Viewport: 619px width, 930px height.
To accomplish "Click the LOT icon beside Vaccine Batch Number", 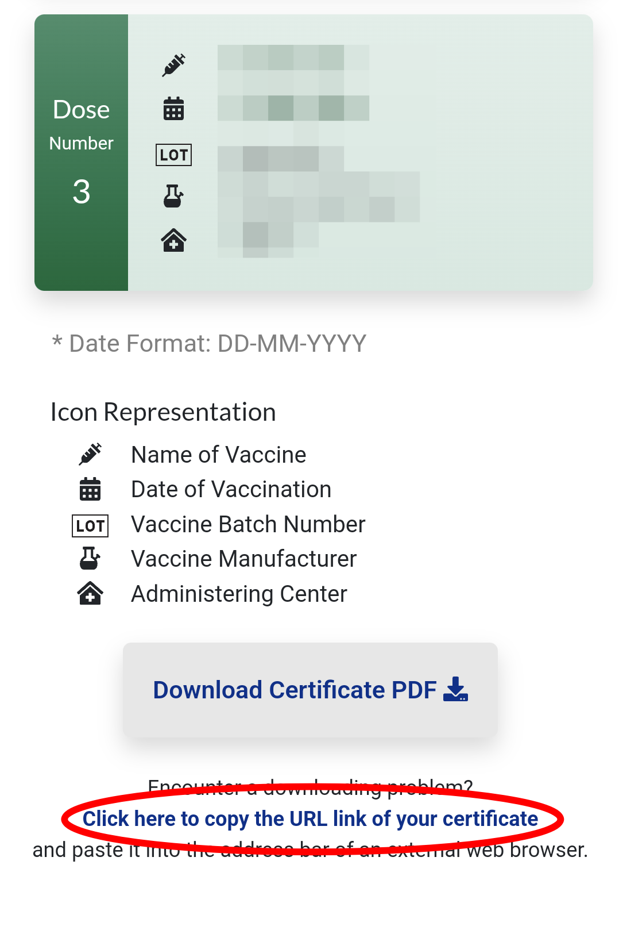I will pyautogui.click(x=90, y=525).
